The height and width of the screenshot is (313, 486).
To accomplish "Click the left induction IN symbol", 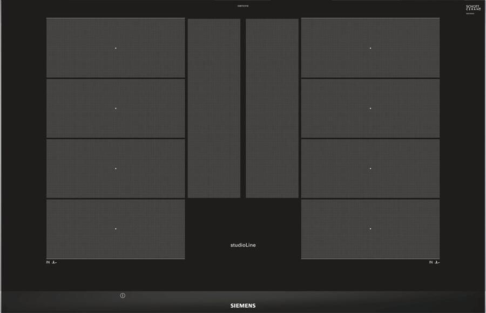I will click(x=51, y=262).
